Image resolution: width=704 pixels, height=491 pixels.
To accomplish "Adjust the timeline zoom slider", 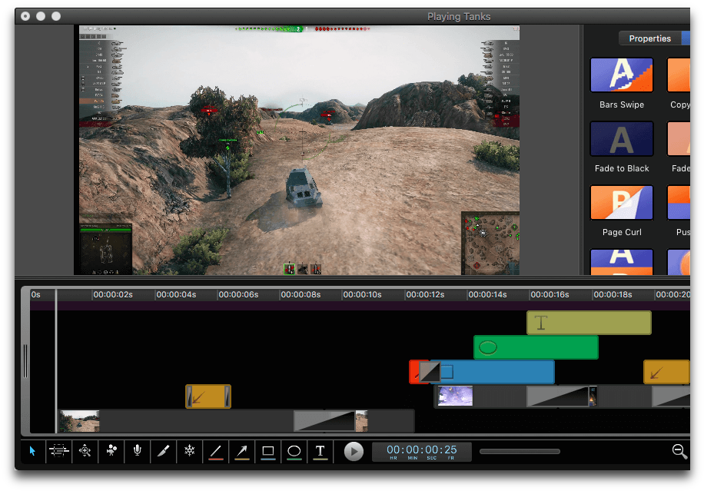I will click(x=520, y=452).
